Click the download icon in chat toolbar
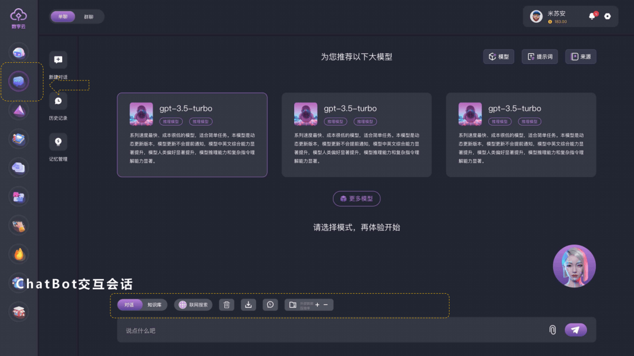Screen dimensions: 634x356 248,304
